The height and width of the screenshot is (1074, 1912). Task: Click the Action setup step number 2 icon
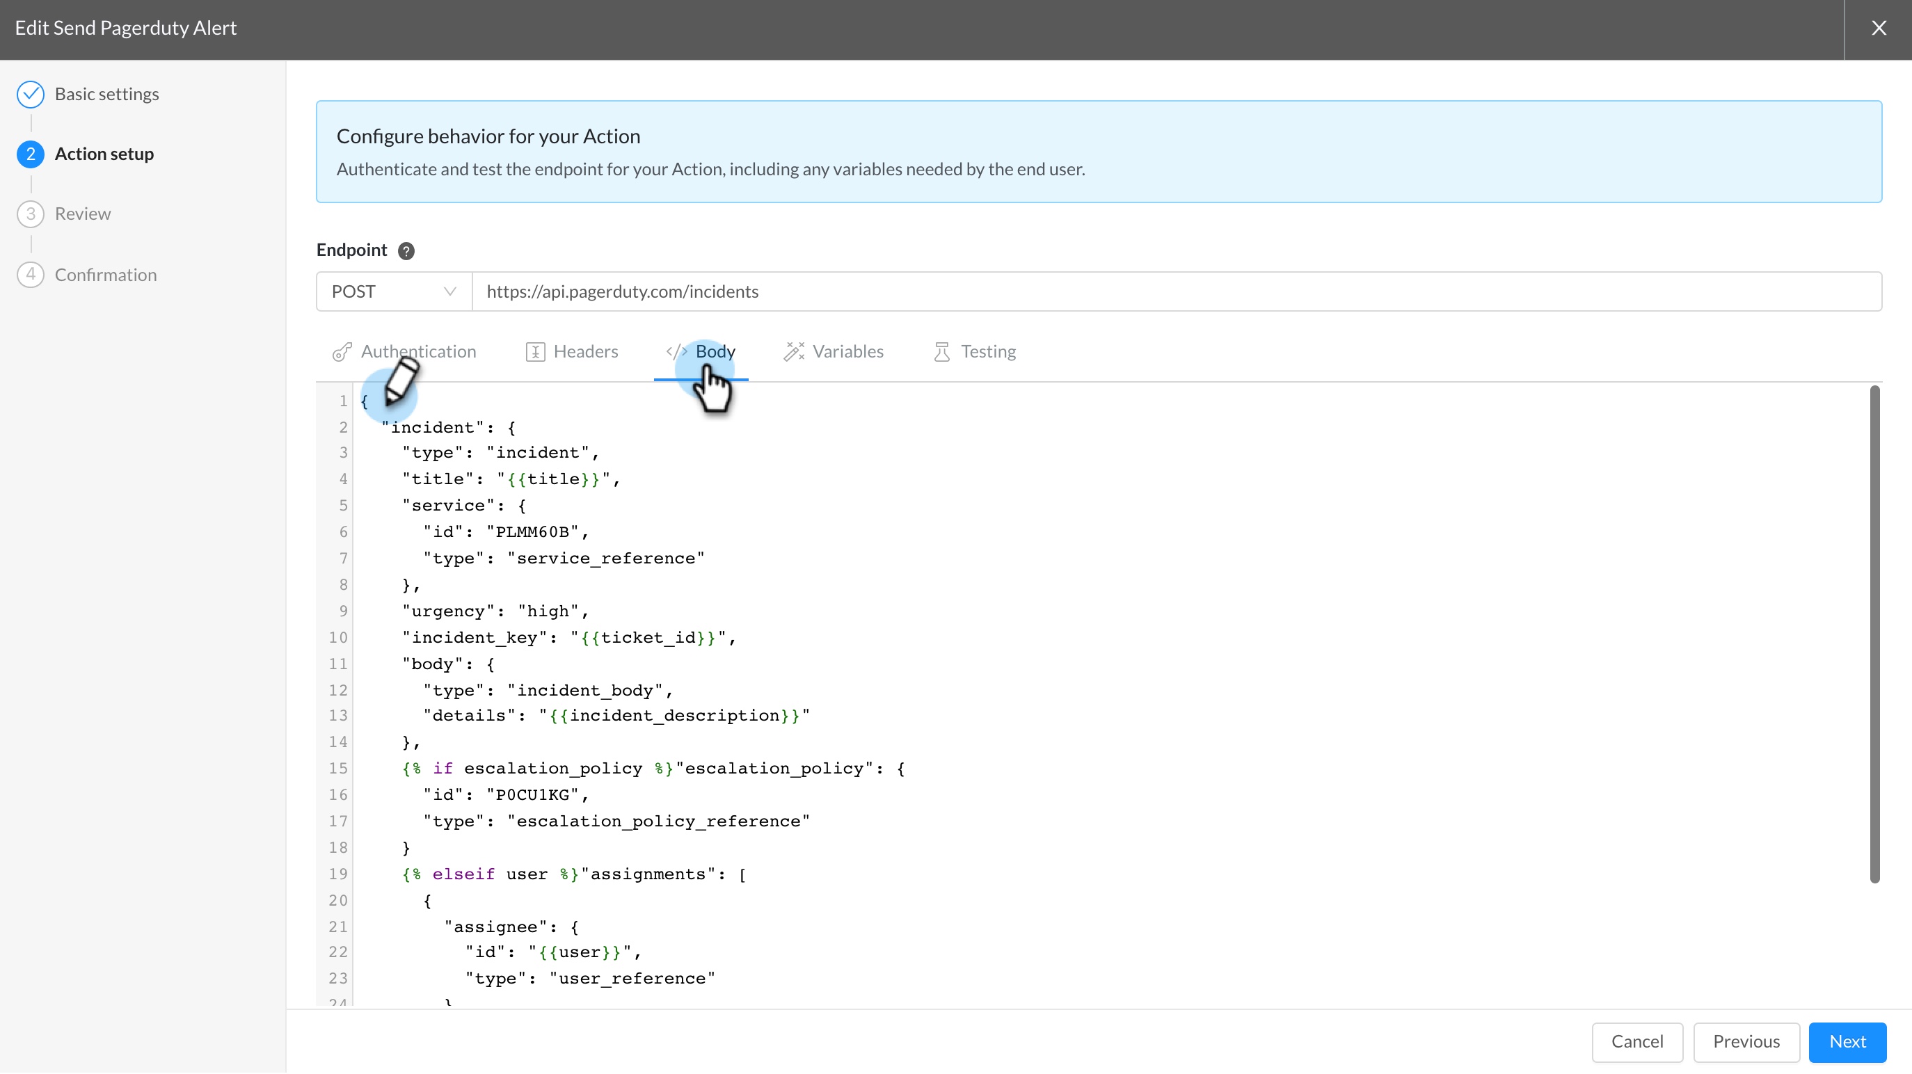(31, 154)
